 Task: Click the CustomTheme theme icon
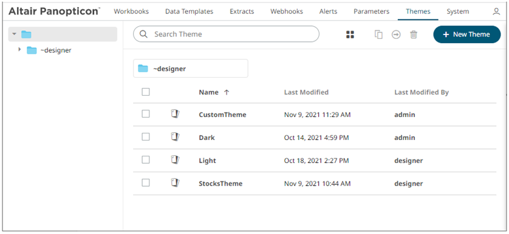(176, 114)
